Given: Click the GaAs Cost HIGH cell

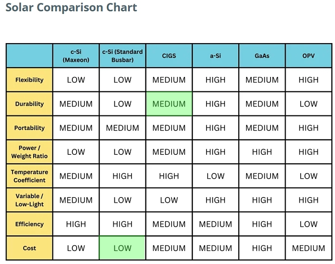Looking at the screenshot, I should point(262,248).
